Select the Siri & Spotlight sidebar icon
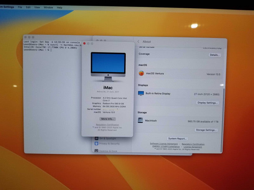This screenshot has width=254, height=190. [97, 138]
